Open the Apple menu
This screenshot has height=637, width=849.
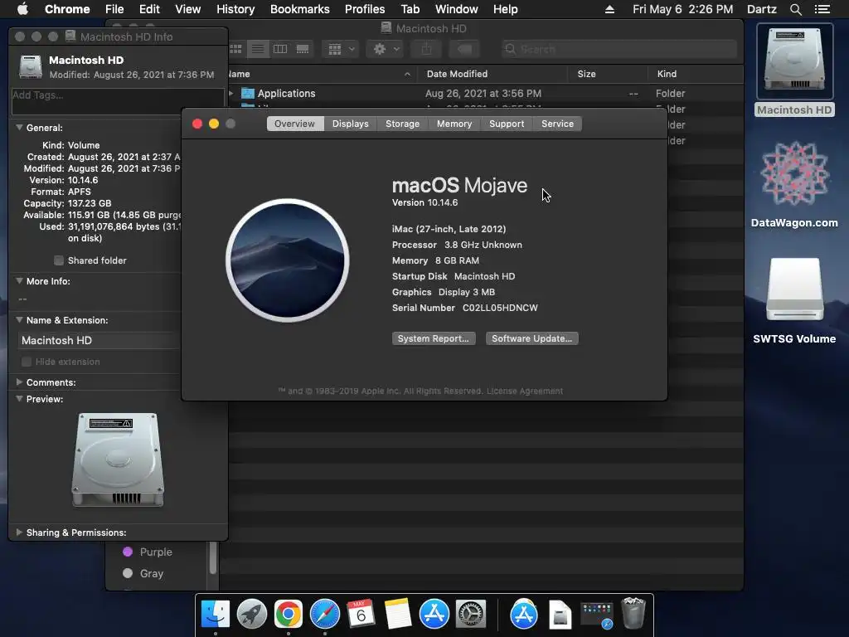coord(22,9)
